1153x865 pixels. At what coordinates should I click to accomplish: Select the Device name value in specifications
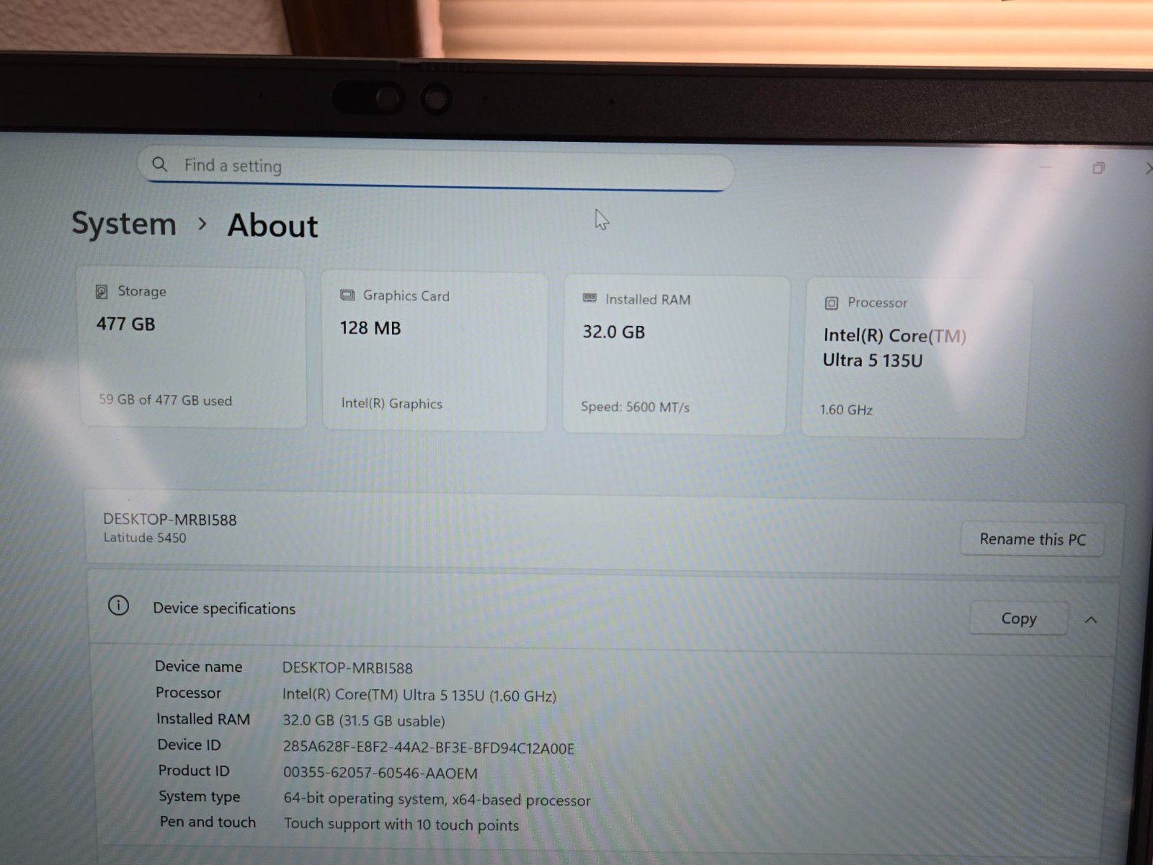coord(347,668)
